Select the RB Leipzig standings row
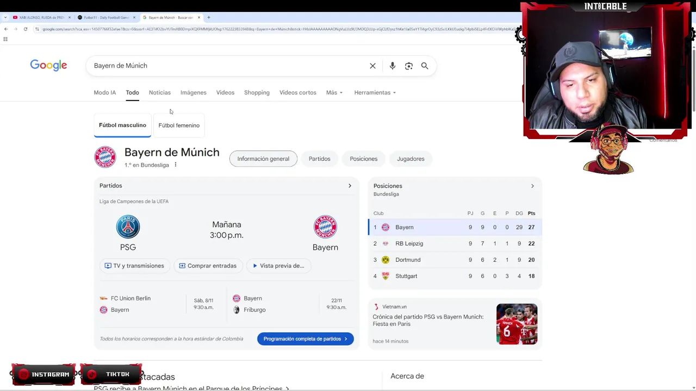The image size is (696, 391). 455,243
